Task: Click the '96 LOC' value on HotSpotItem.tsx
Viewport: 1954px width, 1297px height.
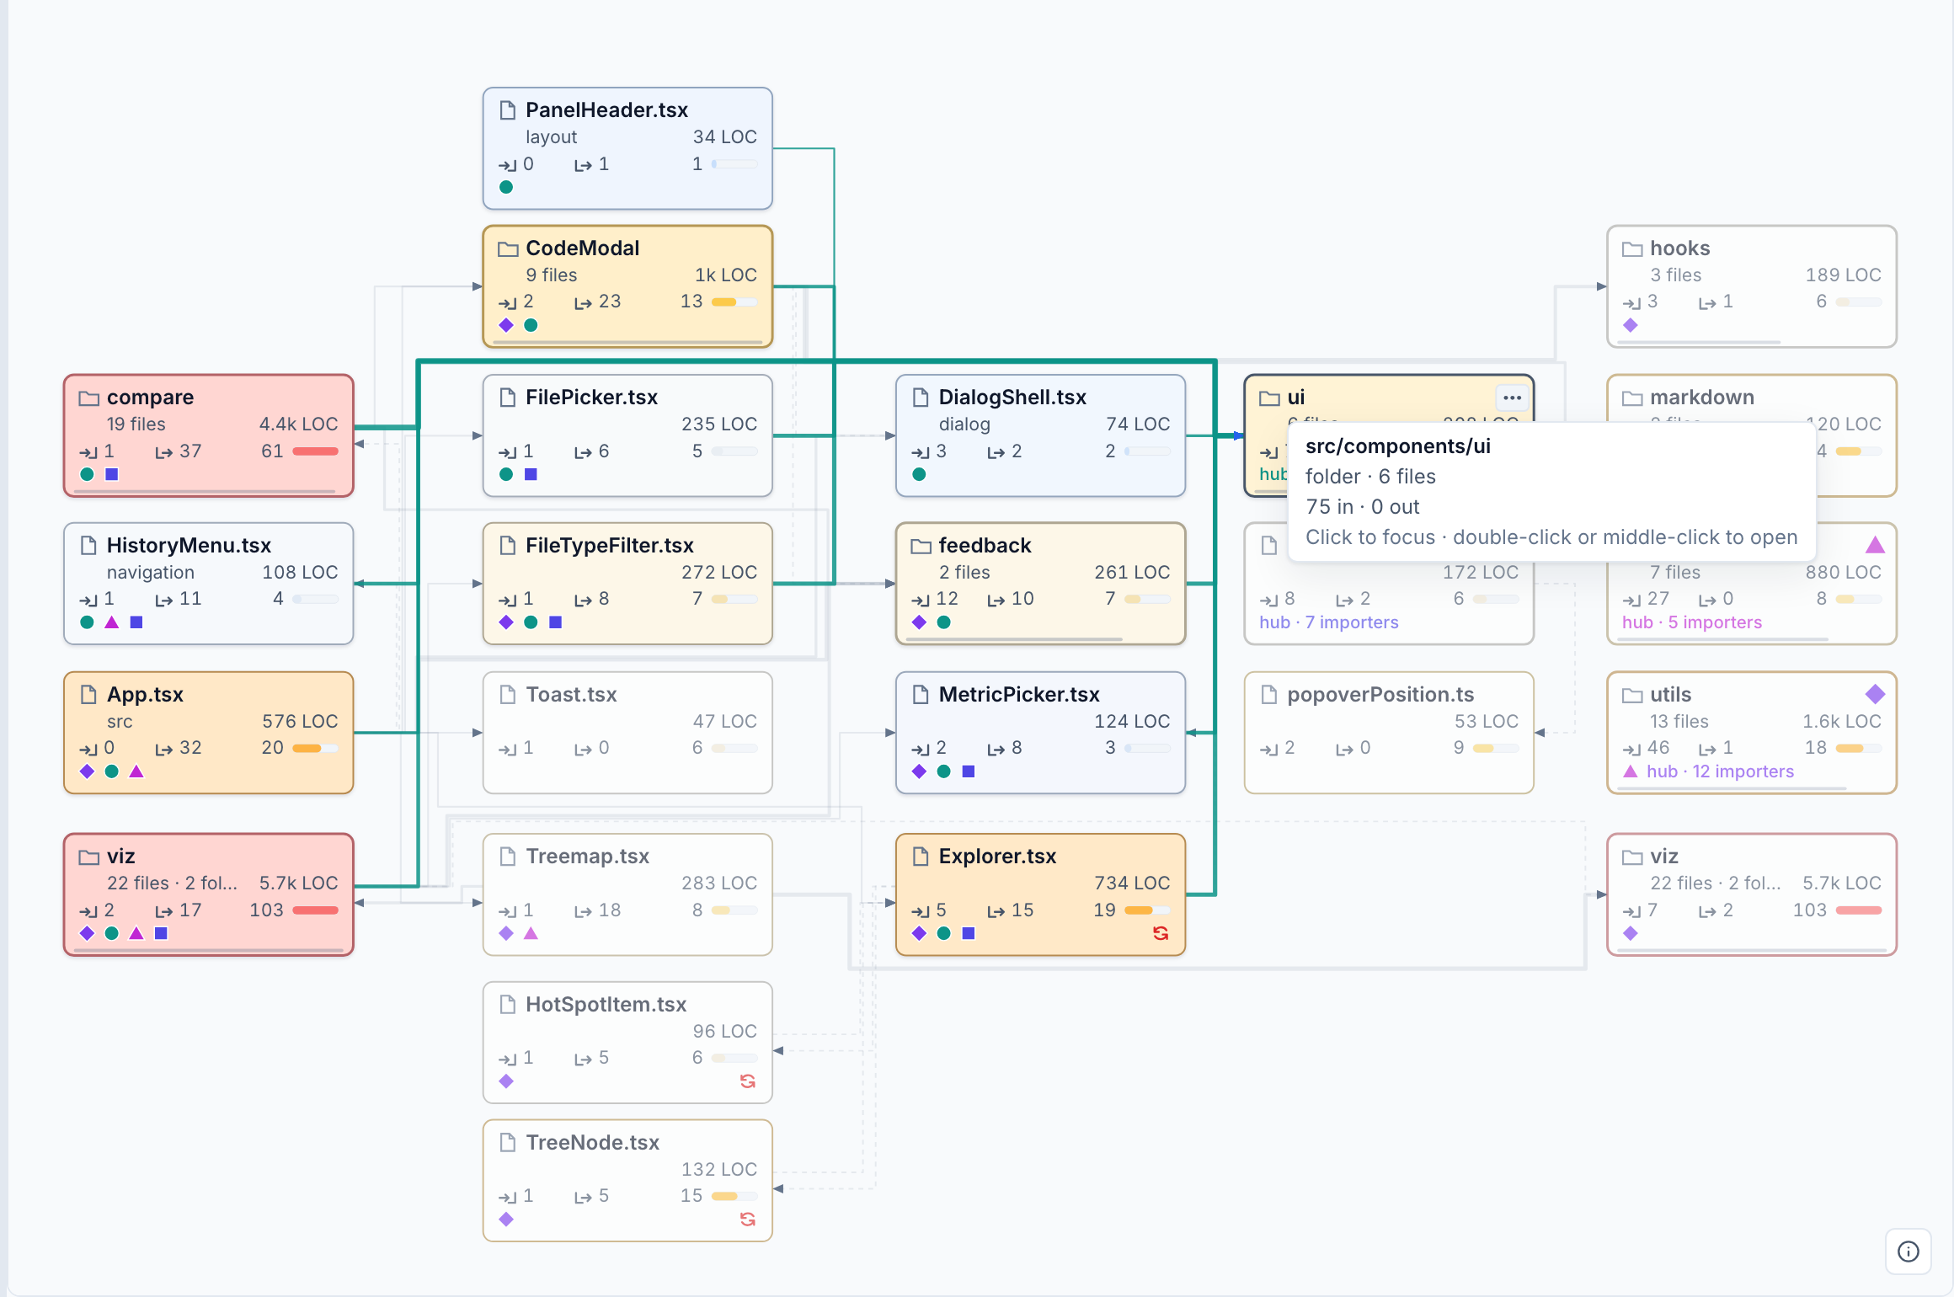Action: (x=724, y=1031)
